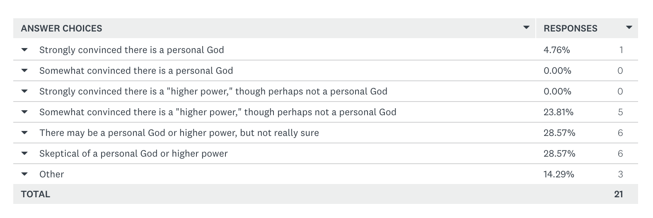
Task: Click the 23.81% response percentage
Action: (x=559, y=112)
